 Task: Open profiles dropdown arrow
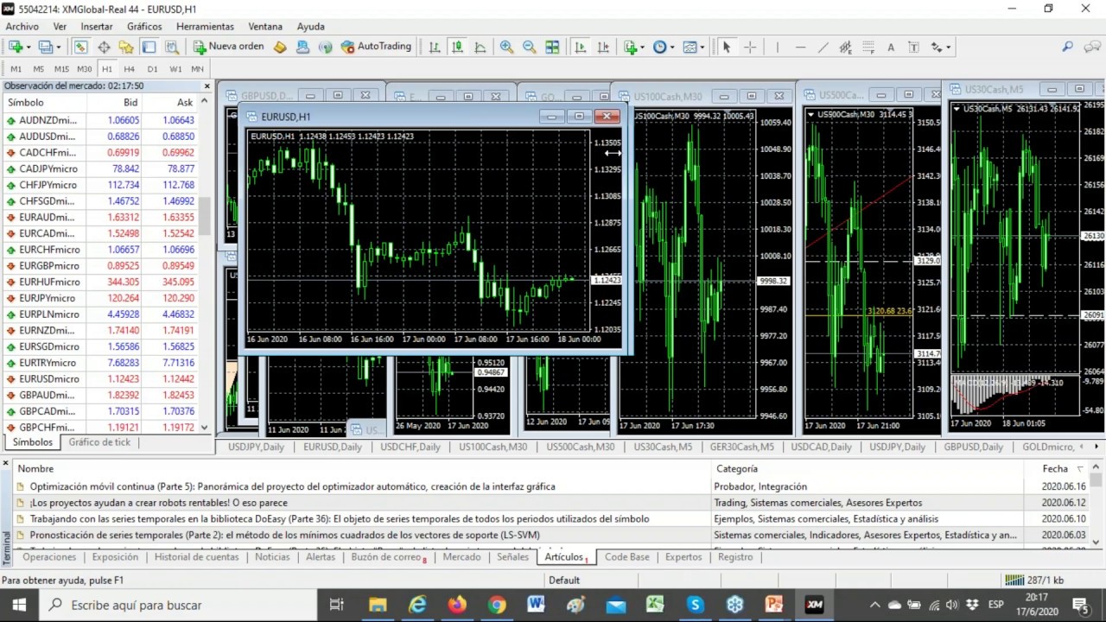point(58,48)
